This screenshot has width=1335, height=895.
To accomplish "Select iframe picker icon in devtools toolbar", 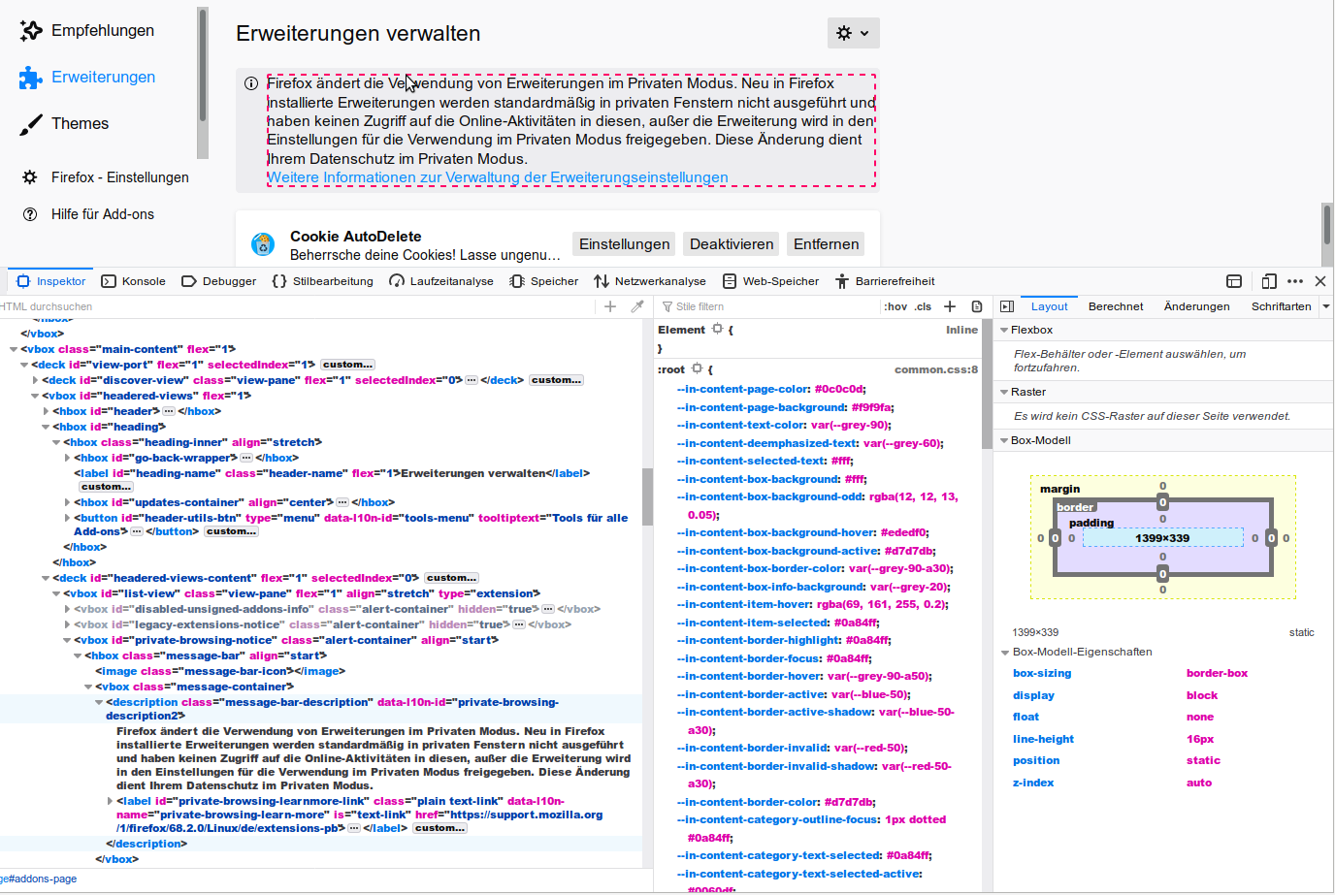I will (x=1234, y=281).
